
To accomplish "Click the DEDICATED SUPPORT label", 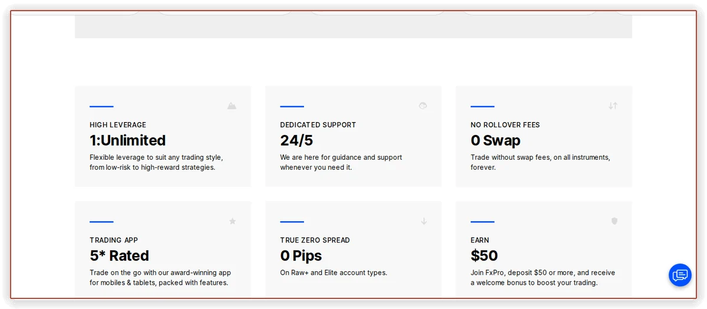I will [318, 125].
